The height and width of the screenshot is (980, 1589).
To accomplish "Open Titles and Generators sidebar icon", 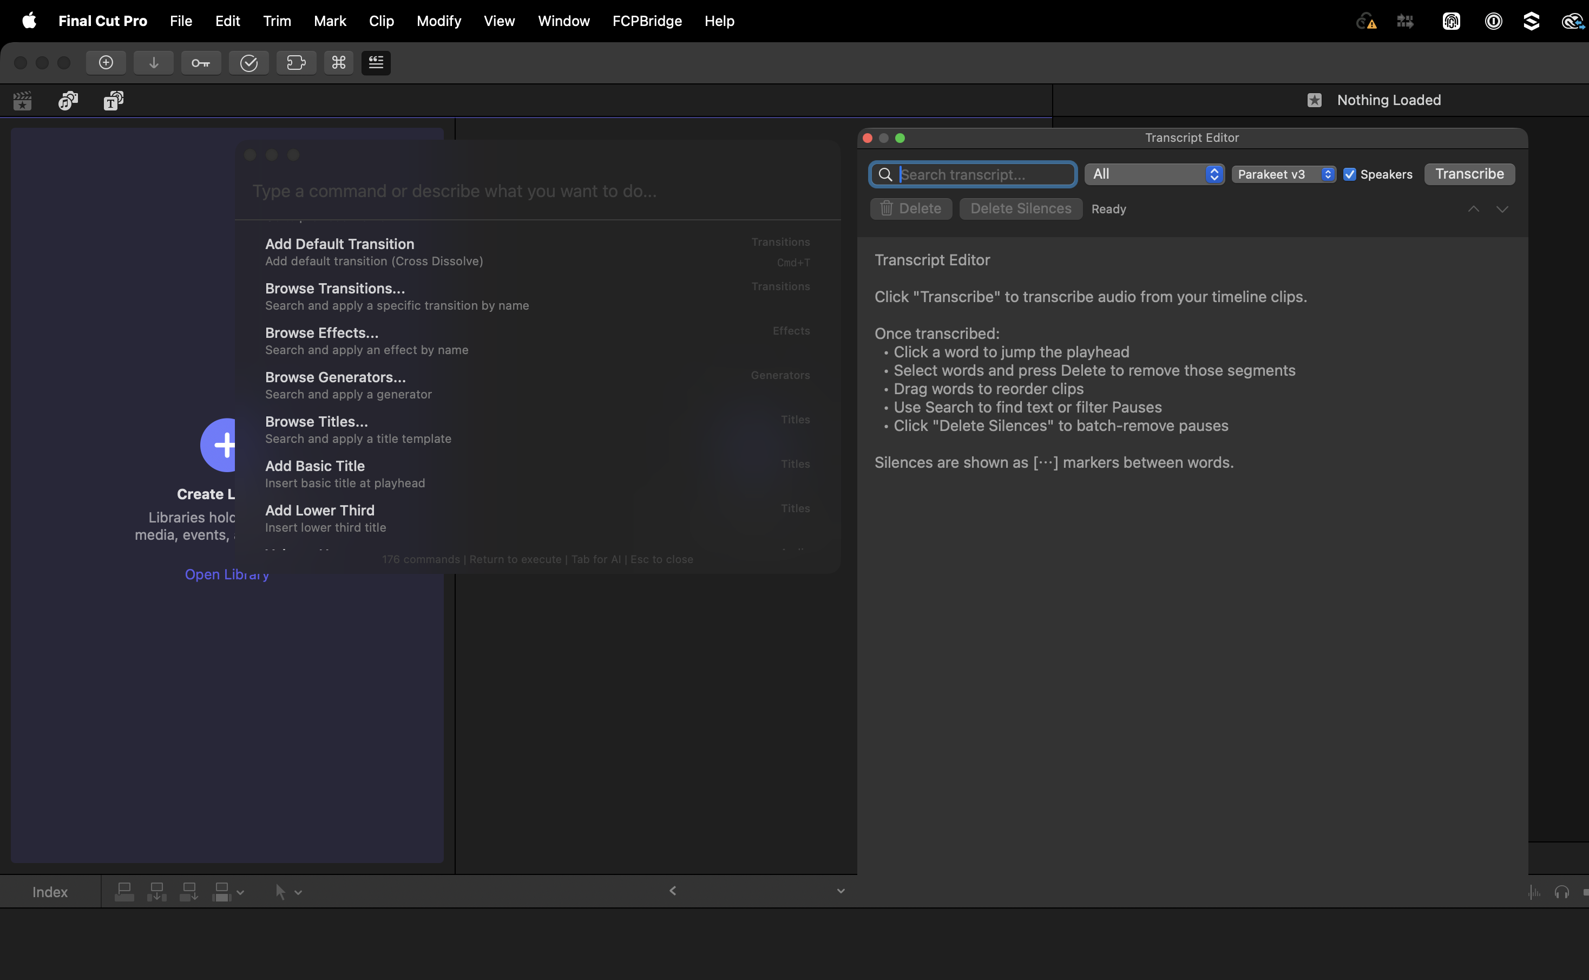I will (x=113, y=101).
